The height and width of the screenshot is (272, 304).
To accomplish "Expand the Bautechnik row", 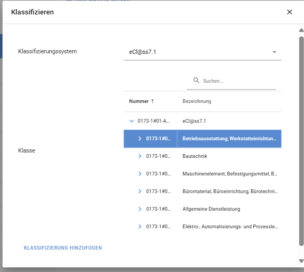I will [140, 156].
